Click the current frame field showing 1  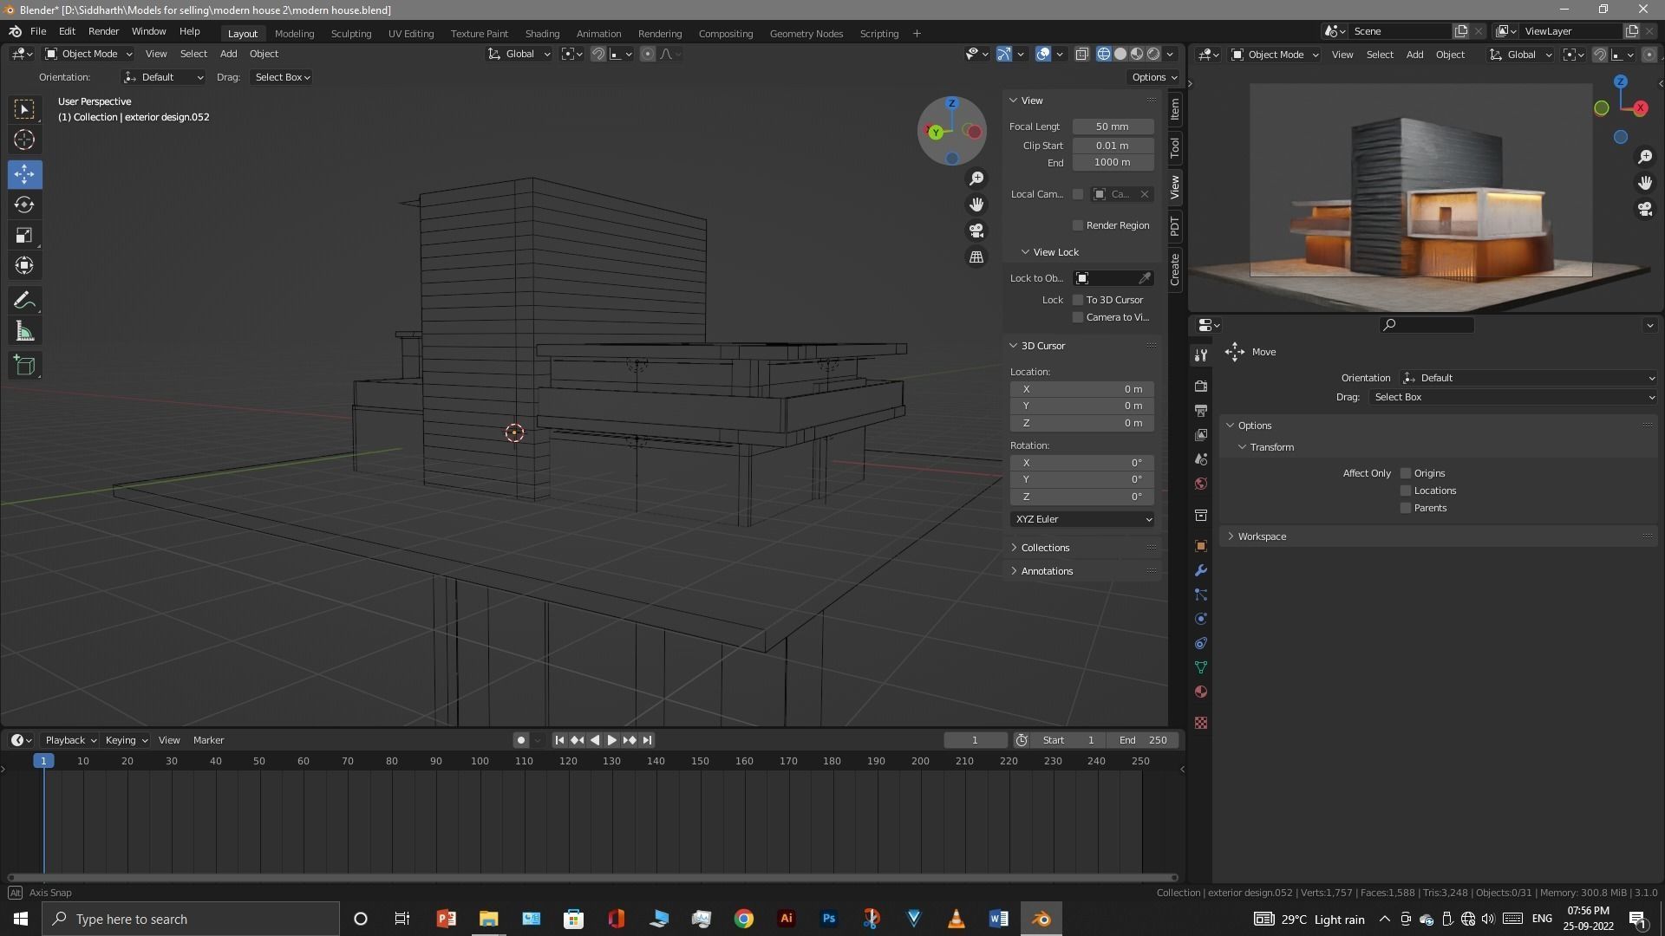(x=975, y=740)
